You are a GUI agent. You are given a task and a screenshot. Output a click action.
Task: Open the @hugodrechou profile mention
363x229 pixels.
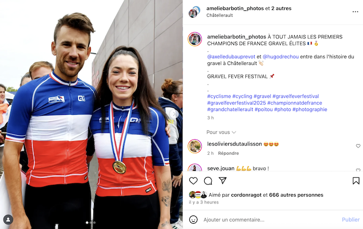281,57
